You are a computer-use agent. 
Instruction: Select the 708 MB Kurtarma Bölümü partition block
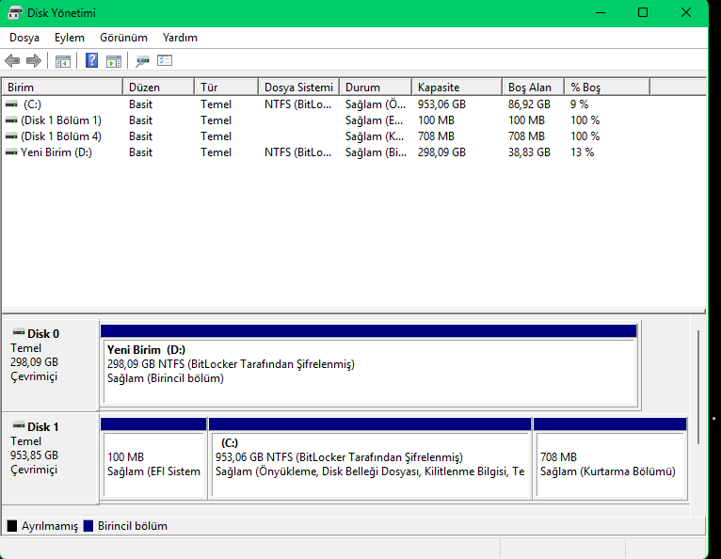point(610,458)
